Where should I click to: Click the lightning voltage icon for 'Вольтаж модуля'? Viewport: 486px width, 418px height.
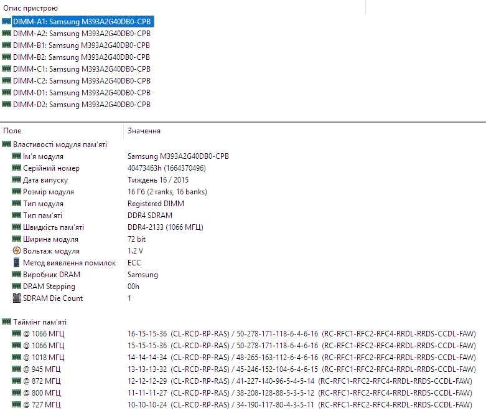pos(16,250)
